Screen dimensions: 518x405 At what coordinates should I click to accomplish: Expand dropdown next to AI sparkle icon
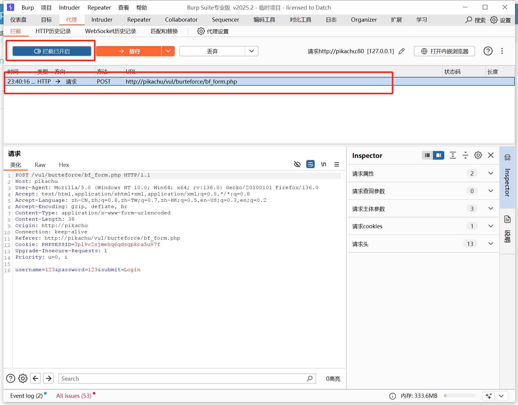501,396
